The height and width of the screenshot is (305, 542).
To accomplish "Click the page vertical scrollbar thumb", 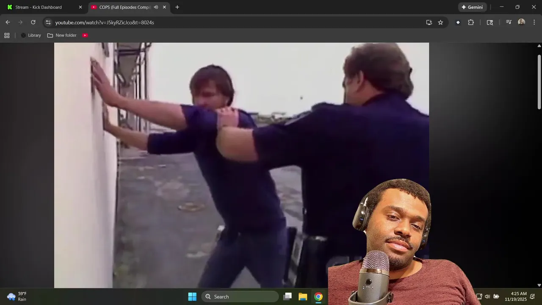I will click(539, 81).
